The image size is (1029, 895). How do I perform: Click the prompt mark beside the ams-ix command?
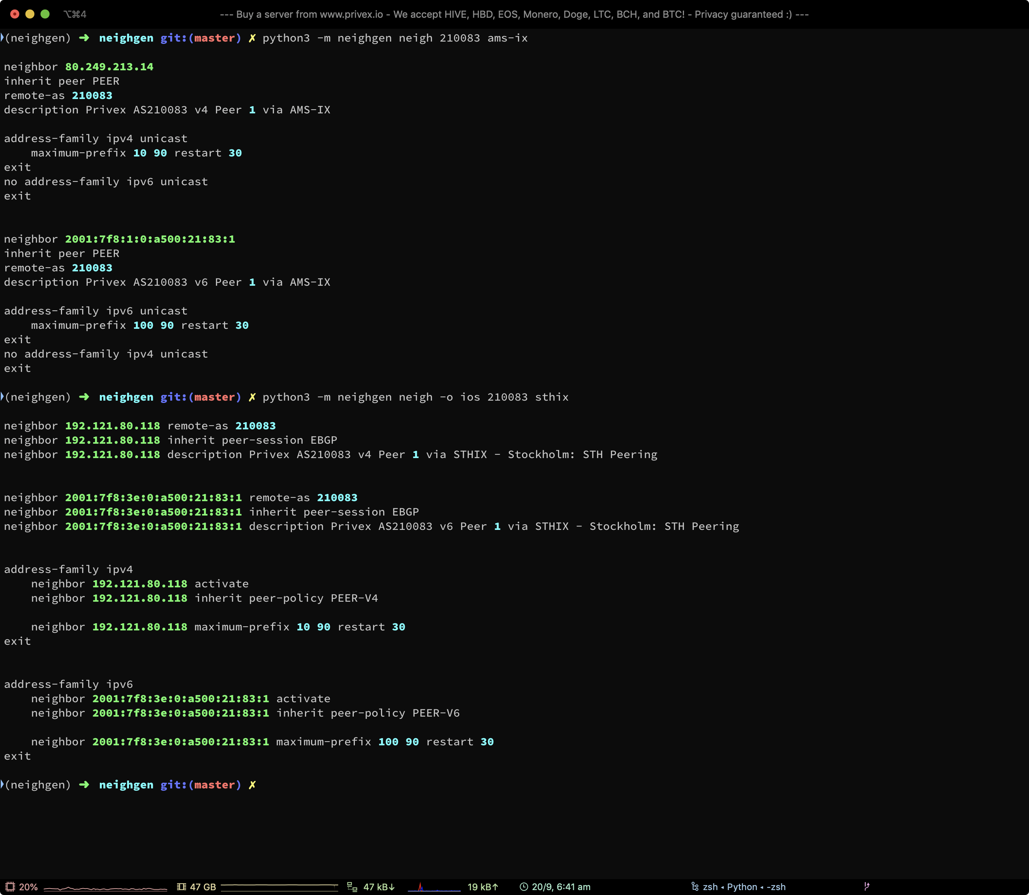tap(2, 37)
